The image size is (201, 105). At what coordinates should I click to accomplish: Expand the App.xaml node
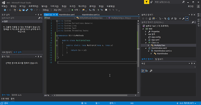146,40
